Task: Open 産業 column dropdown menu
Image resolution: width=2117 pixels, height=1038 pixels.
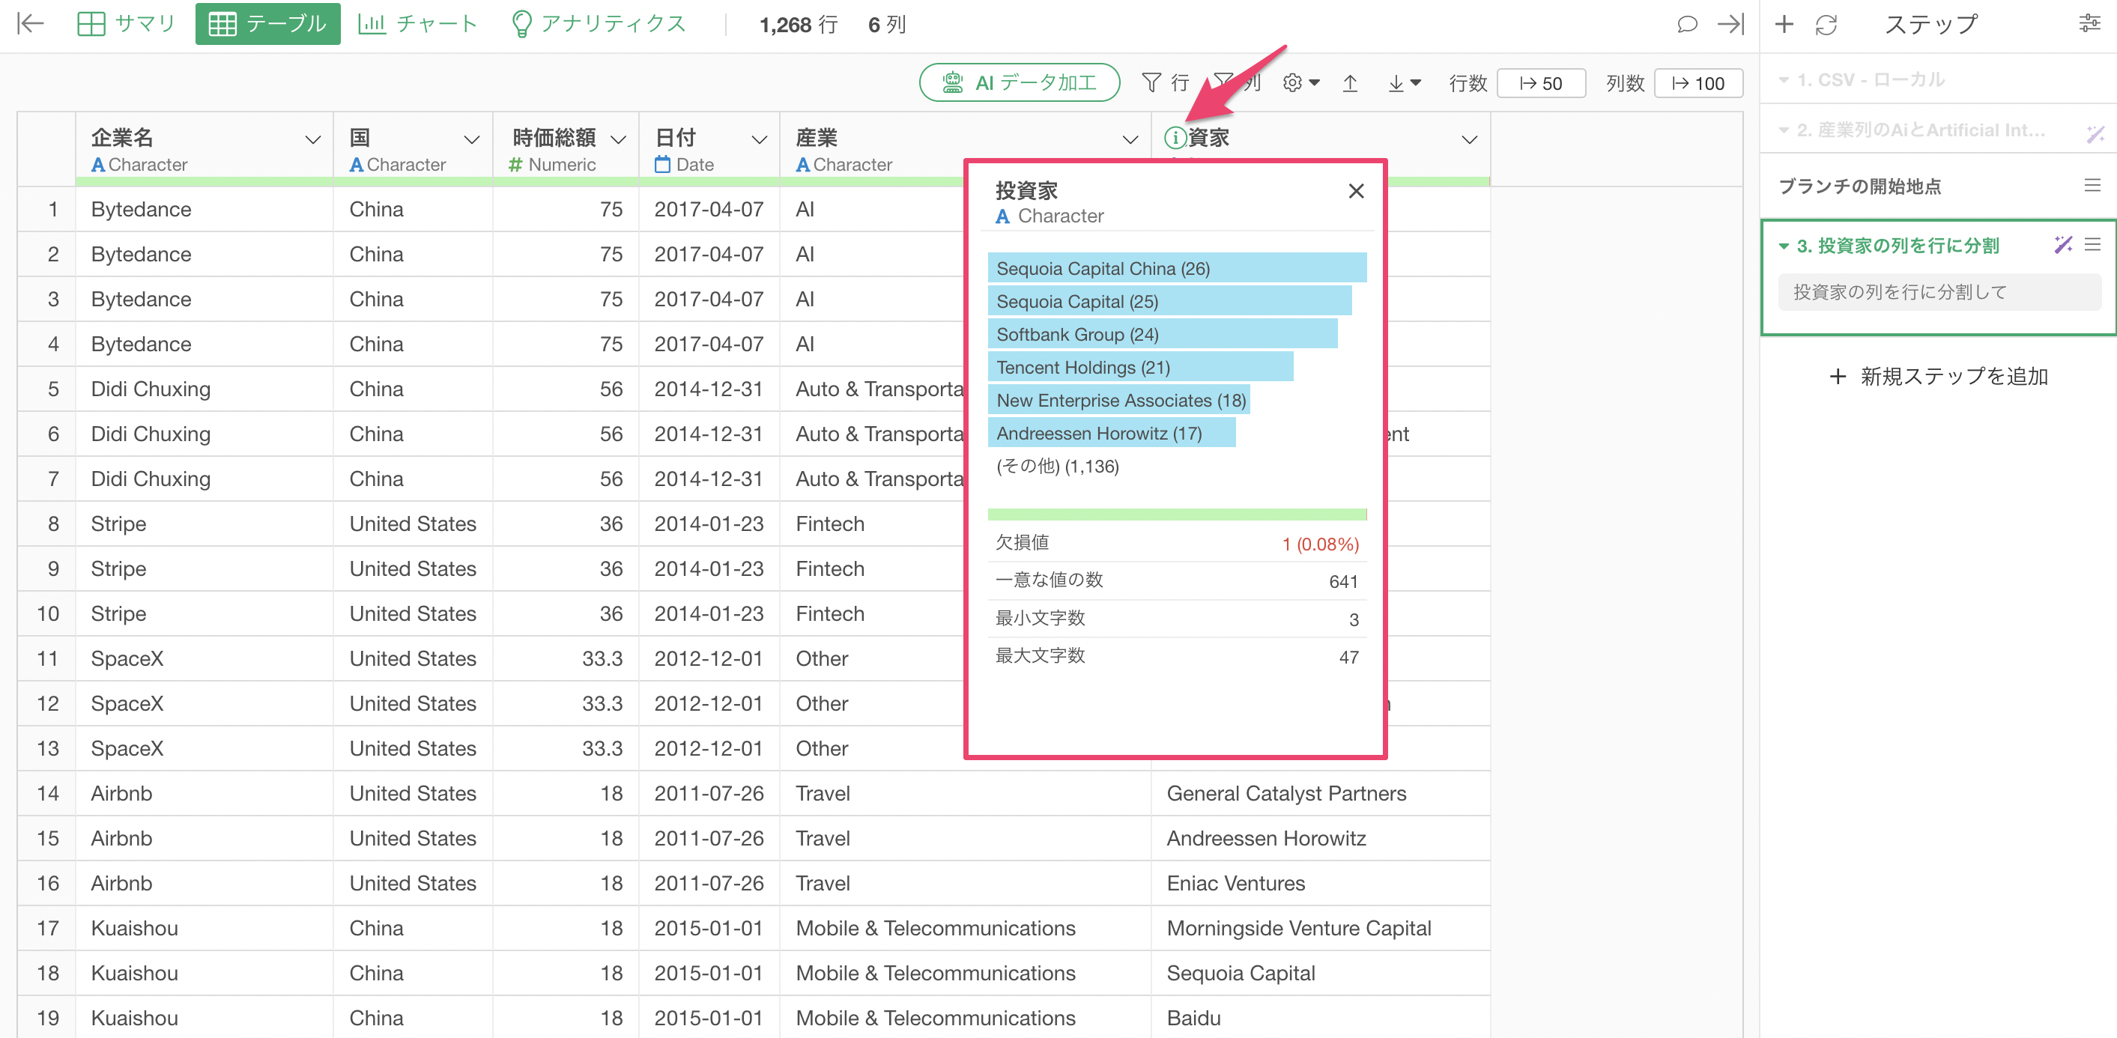Action: point(1130,140)
